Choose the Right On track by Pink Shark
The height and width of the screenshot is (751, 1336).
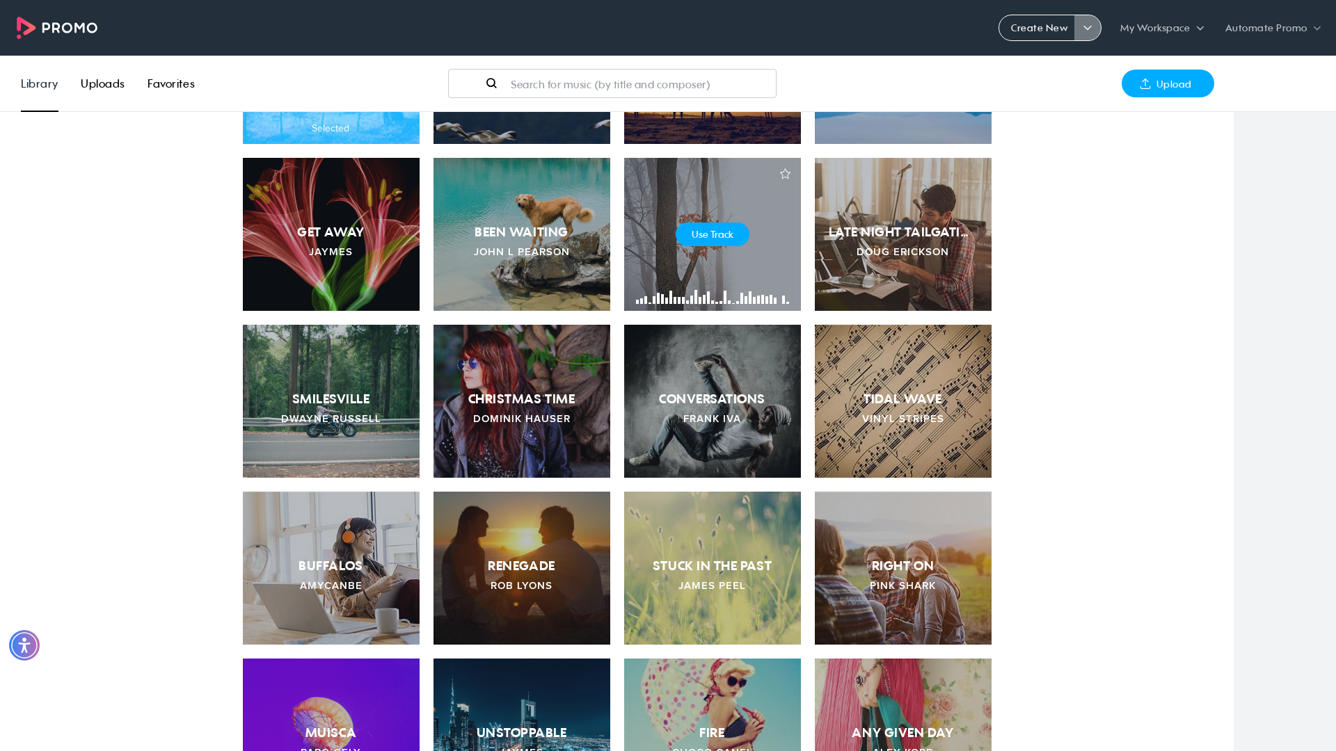click(903, 568)
